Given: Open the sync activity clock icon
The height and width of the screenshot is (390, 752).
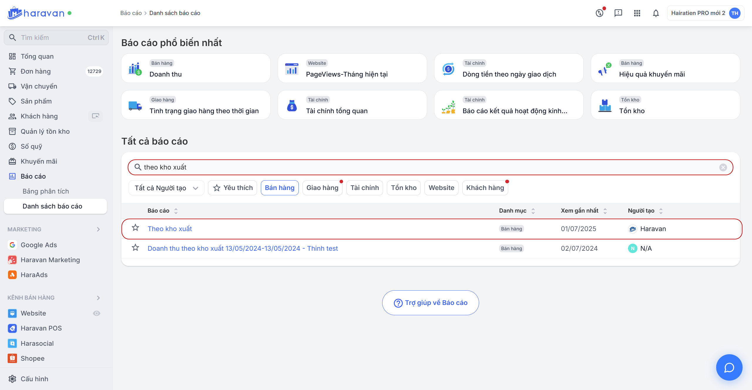Looking at the screenshot, I should [x=599, y=13].
